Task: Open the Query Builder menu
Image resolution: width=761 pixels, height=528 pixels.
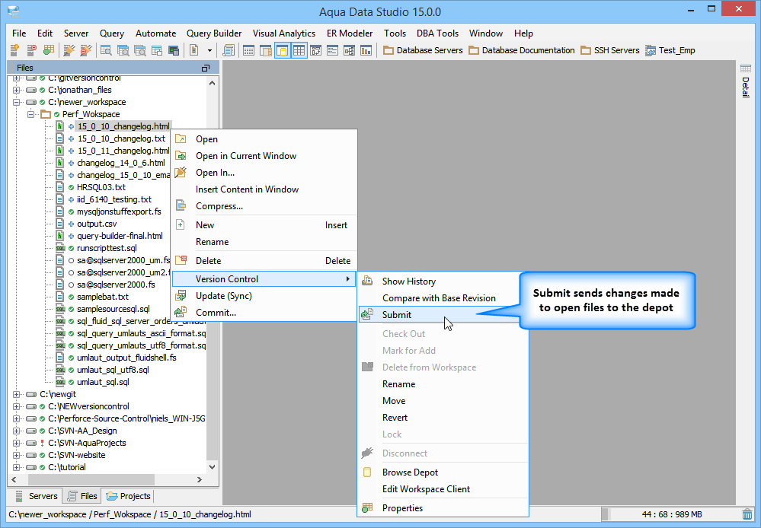Action: pos(214,33)
